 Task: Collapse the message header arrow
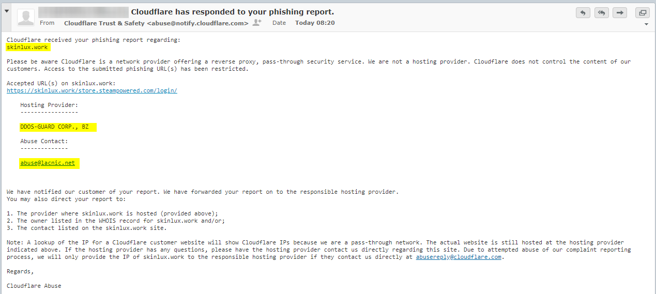pos(7,11)
